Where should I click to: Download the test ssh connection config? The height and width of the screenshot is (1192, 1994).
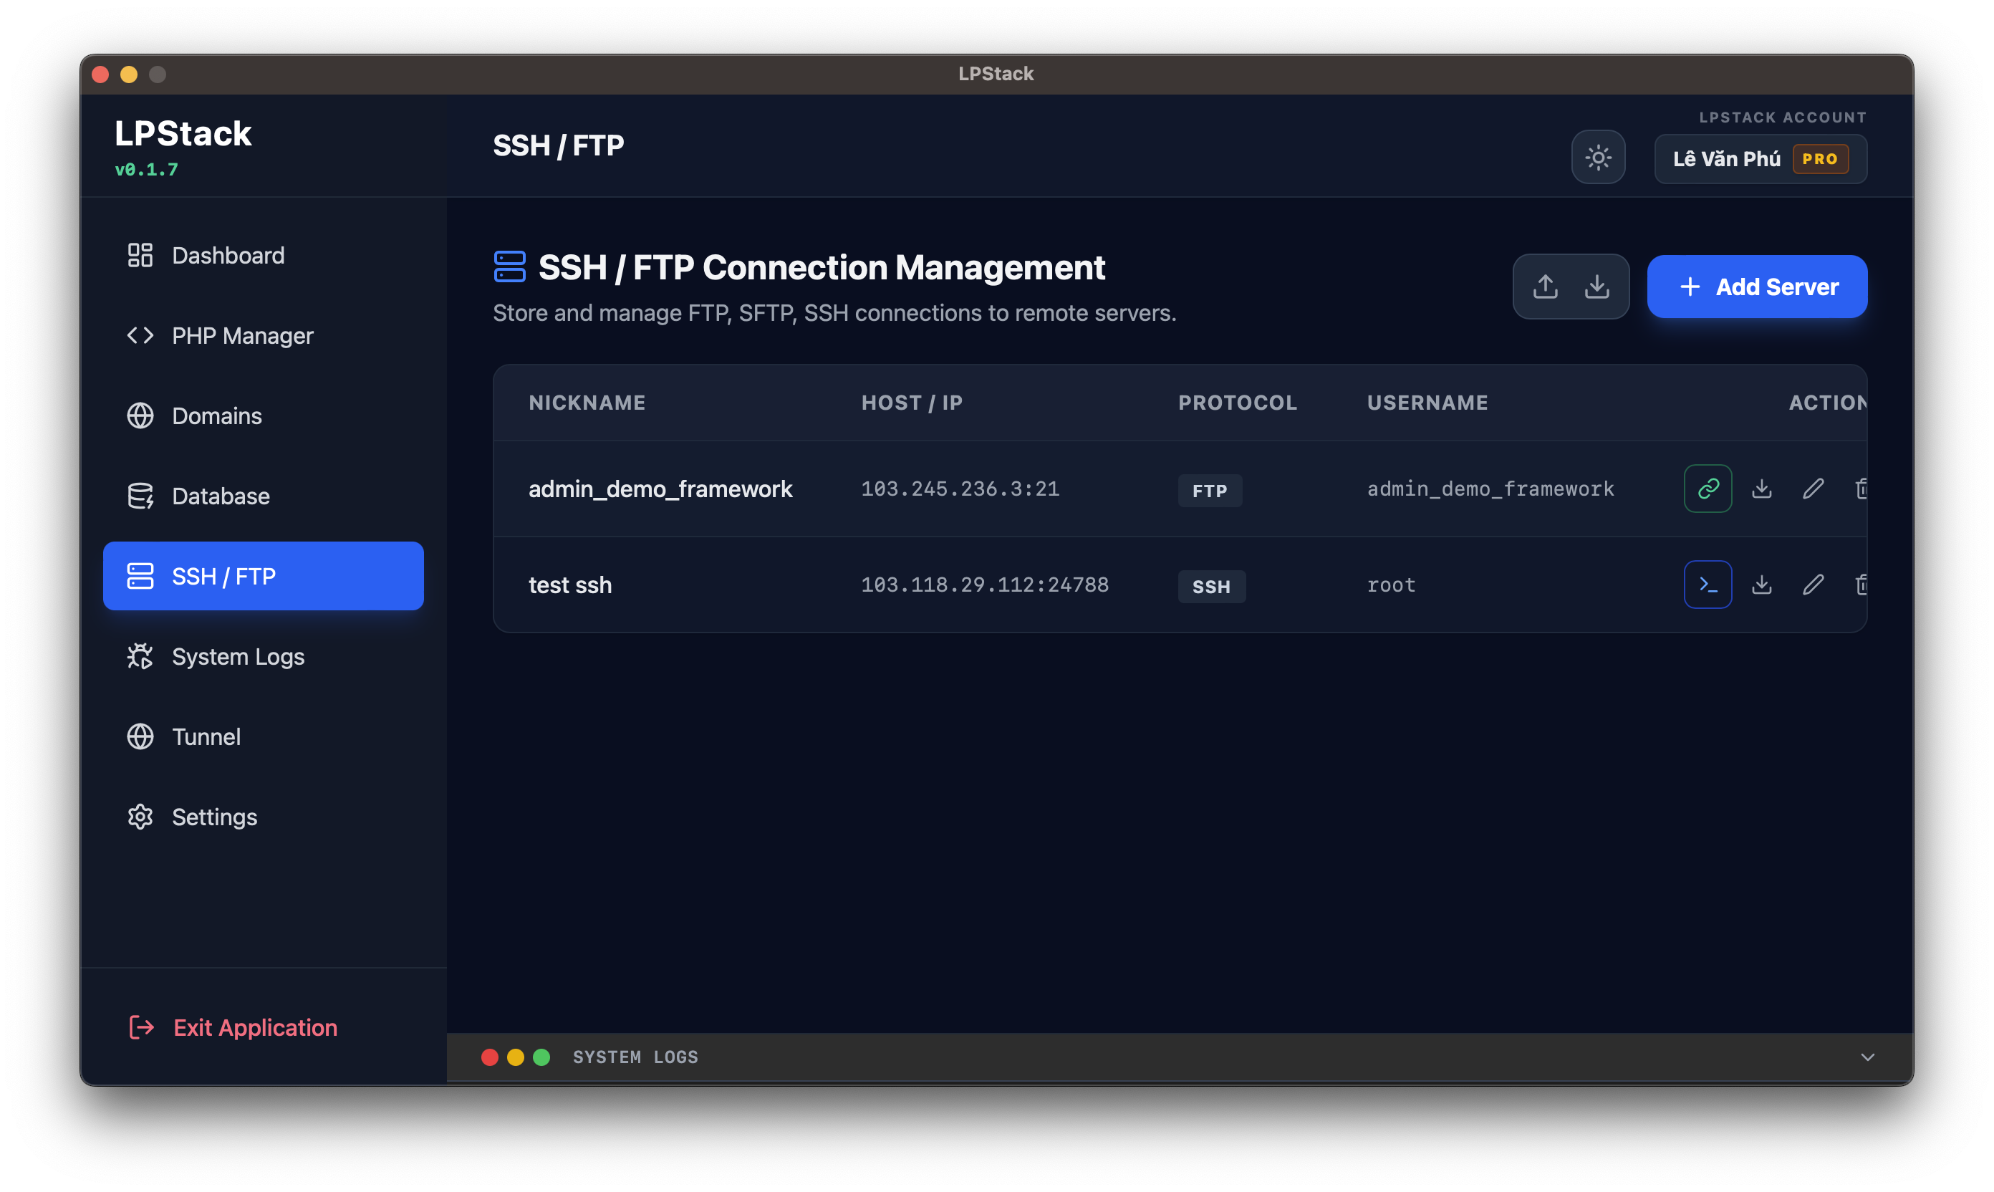tap(1762, 584)
